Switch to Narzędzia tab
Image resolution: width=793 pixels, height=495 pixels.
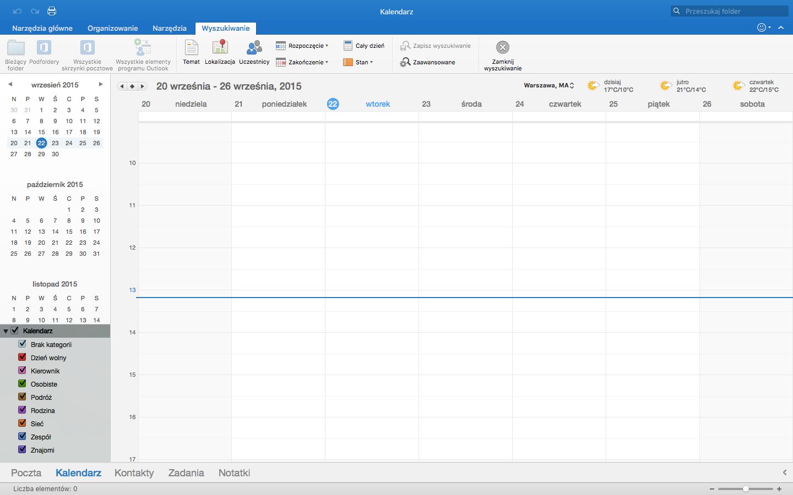pos(170,28)
